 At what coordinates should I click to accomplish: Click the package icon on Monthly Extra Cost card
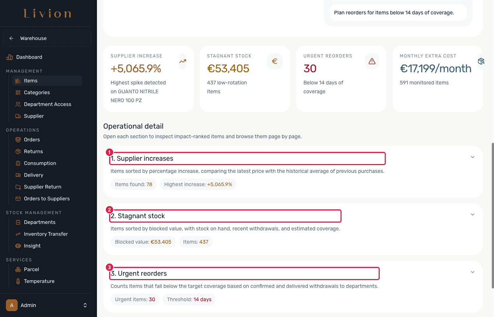(x=481, y=61)
